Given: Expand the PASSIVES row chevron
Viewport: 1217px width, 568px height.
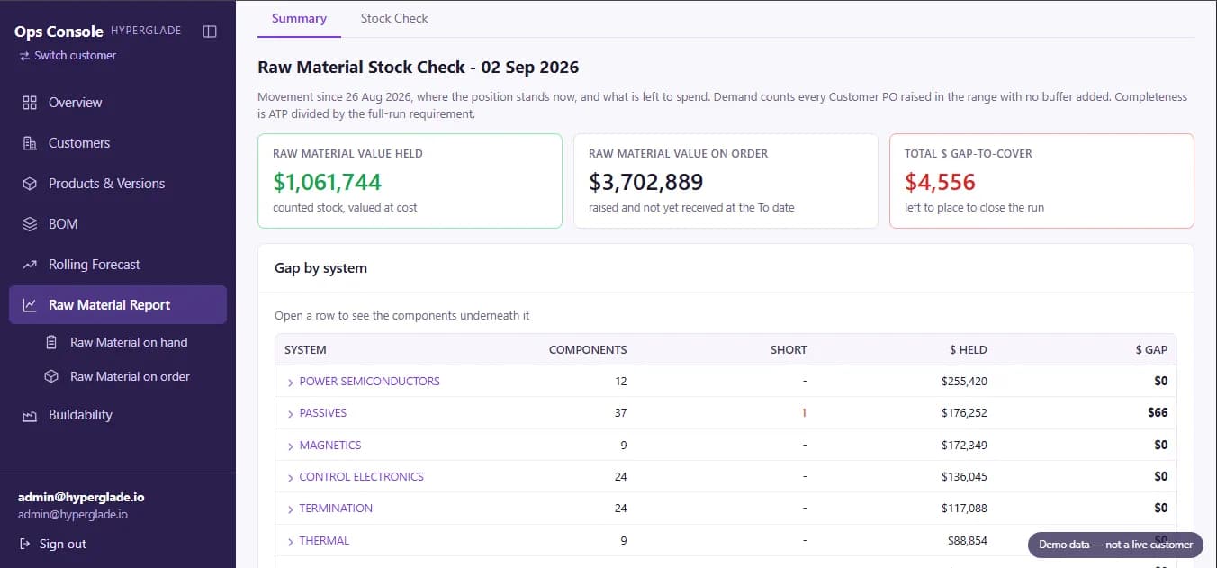Looking at the screenshot, I should (290, 414).
